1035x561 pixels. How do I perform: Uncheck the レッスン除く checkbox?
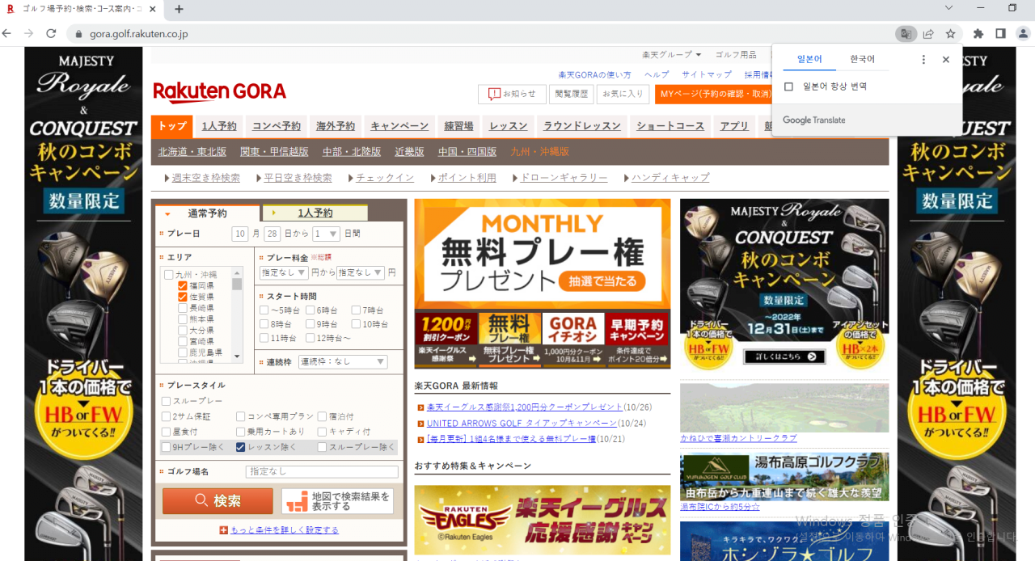coord(241,447)
